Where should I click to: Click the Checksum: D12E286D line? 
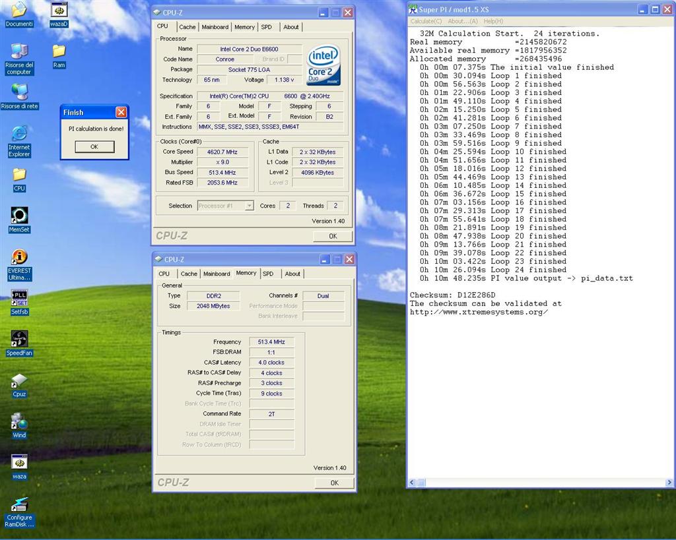point(453,295)
